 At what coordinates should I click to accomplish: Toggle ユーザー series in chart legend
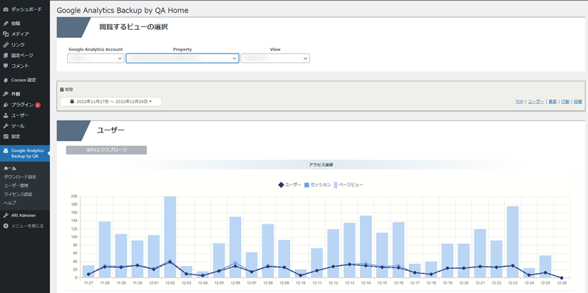[x=289, y=185]
